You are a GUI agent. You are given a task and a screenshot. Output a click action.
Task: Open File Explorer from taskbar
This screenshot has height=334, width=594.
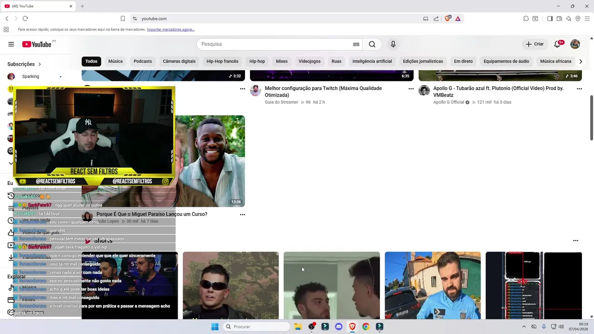coord(298,327)
